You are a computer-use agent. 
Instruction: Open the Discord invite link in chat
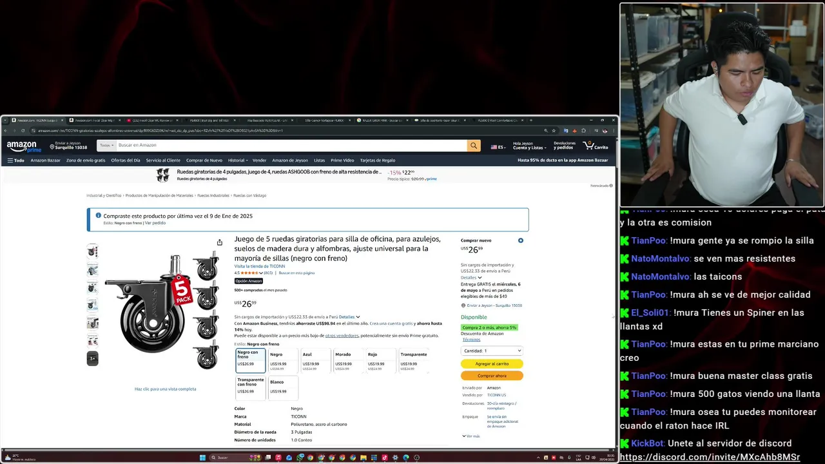click(710, 457)
